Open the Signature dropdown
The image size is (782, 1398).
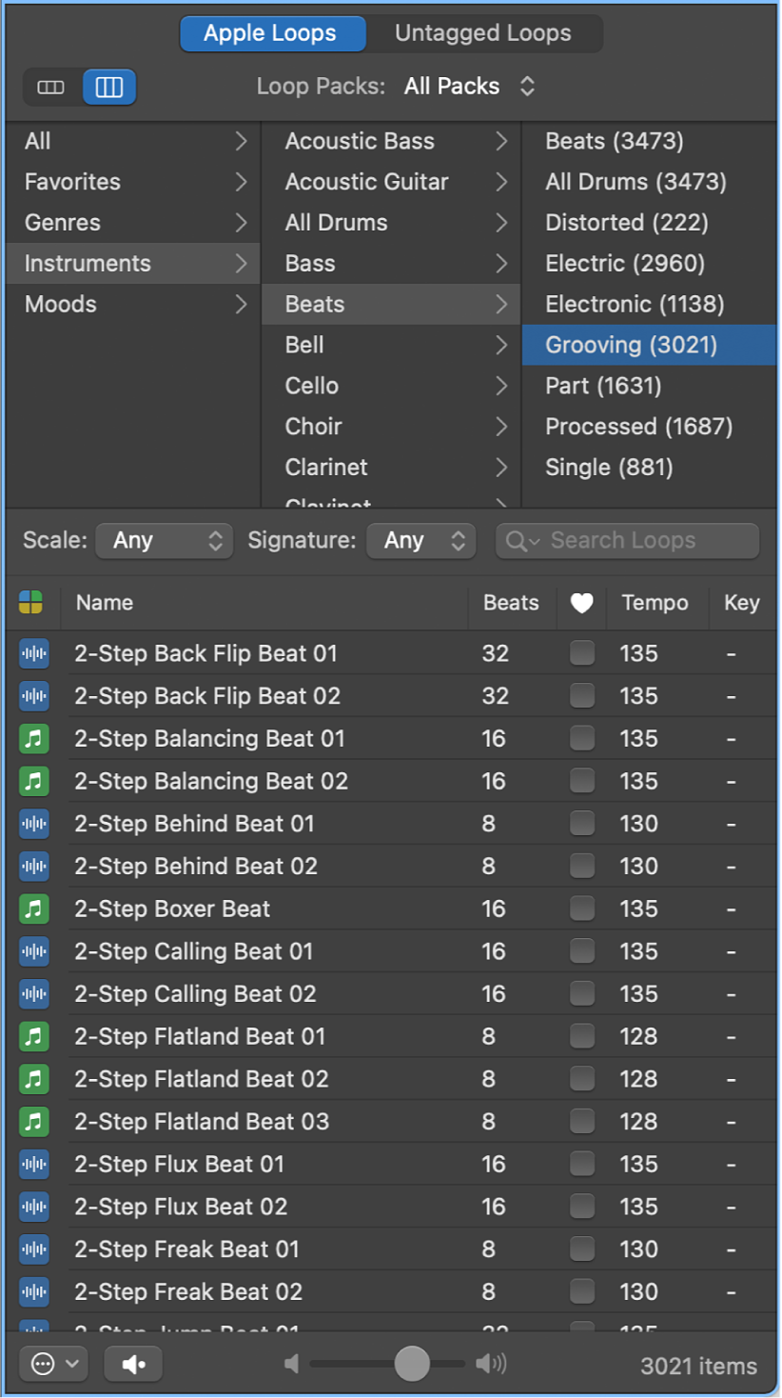point(421,541)
